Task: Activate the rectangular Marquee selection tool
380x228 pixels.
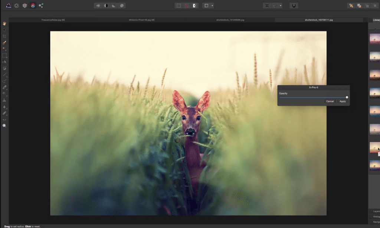Action: pyautogui.click(x=4, y=56)
